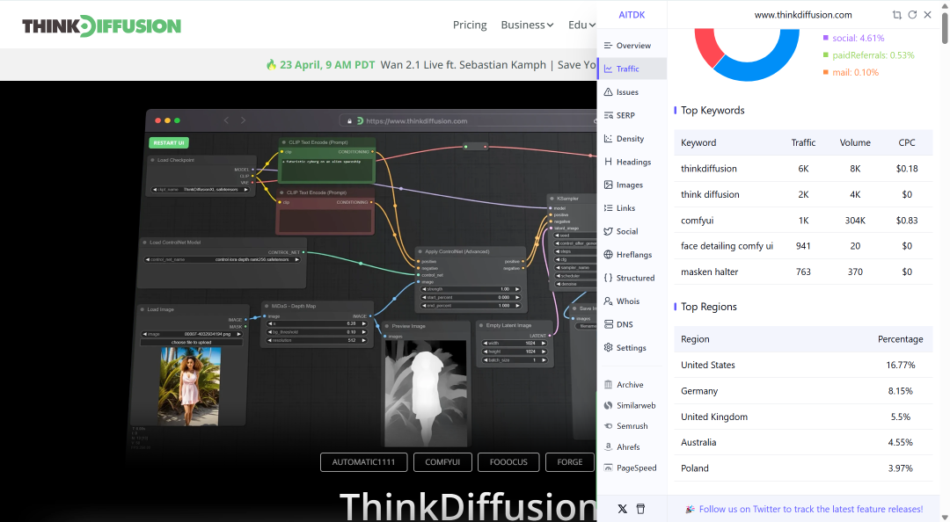Click the X (Twitter) icon at sidebar bottom
The width and height of the screenshot is (950, 522).
coord(622,509)
